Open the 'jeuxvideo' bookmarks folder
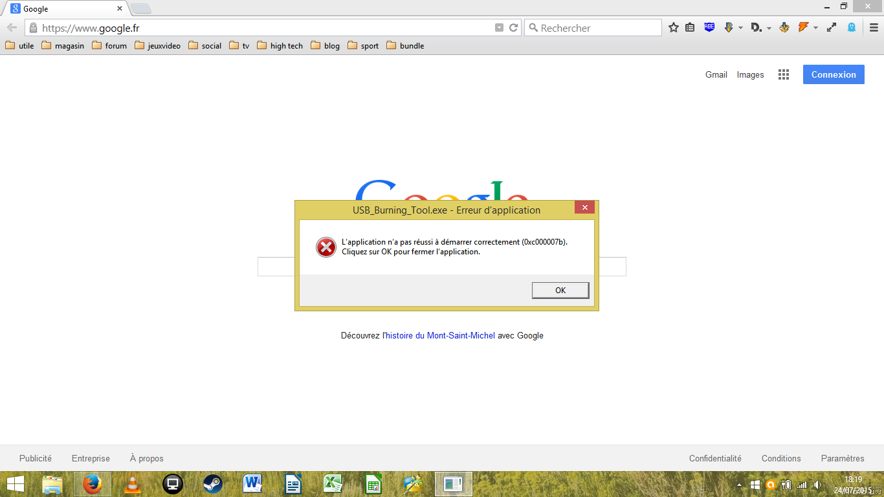The height and width of the screenshot is (497, 884). coord(158,46)
